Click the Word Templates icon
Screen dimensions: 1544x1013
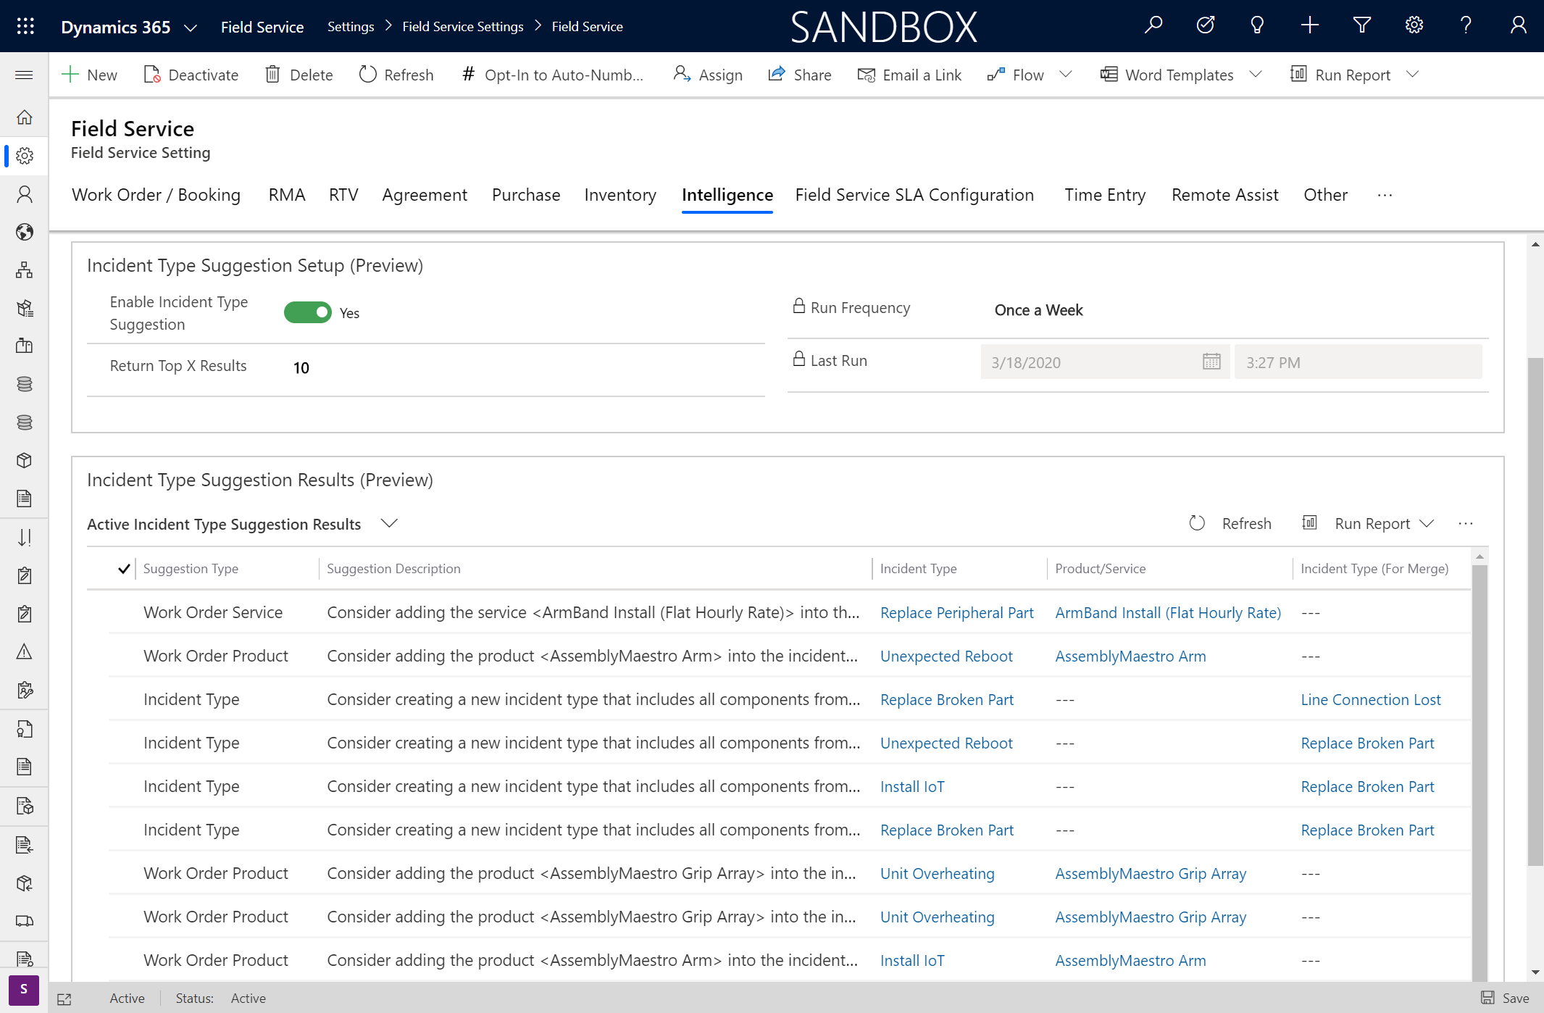coord(1108,73)
